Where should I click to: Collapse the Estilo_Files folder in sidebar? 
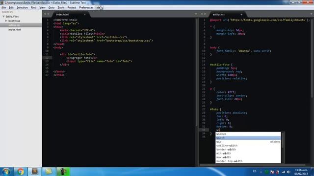point(3,16)
